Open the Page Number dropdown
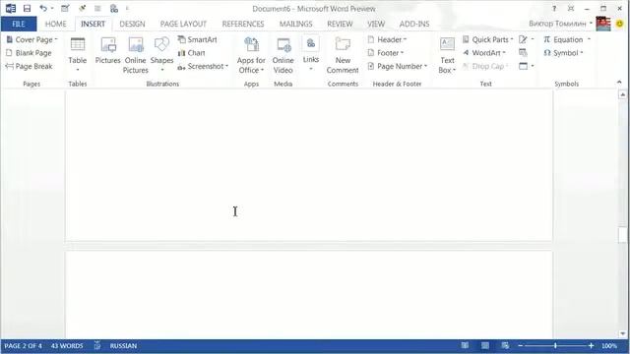 [x=398, y=66]
